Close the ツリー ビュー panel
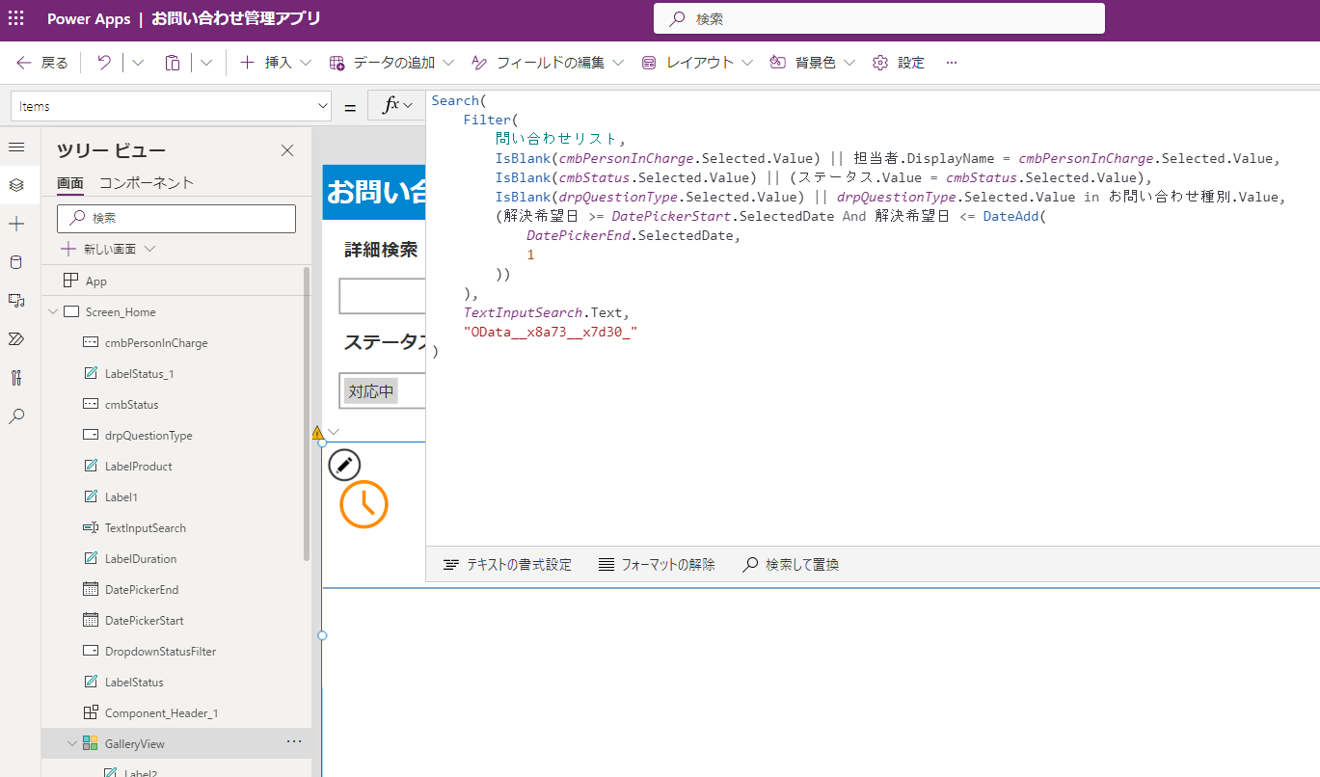1320x777 pixels. tap(287, 150)
